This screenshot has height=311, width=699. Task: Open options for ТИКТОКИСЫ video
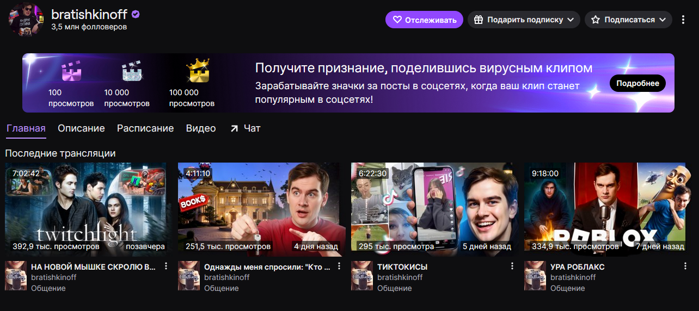512,266
